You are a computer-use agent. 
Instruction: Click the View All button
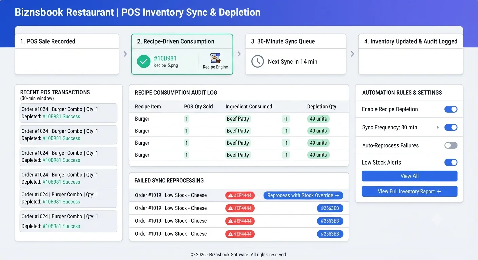click(x=409, y=176)
